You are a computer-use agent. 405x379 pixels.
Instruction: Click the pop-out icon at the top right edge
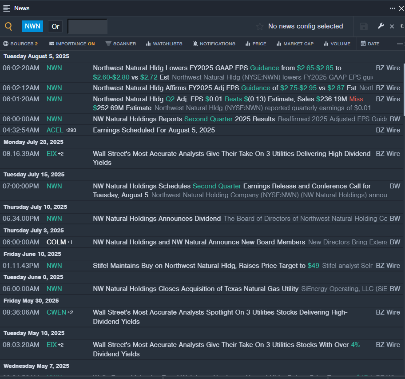[402, 26]
